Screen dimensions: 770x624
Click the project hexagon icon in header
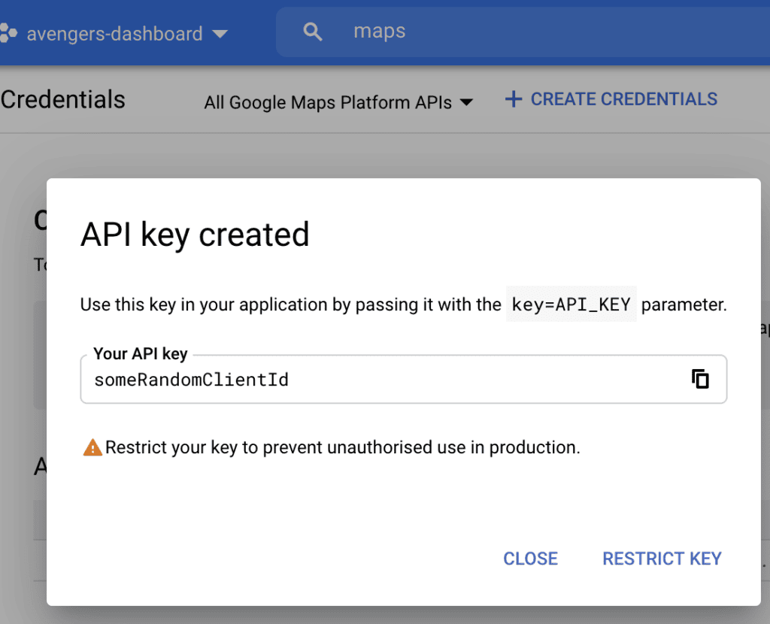[x=8, y=33]
